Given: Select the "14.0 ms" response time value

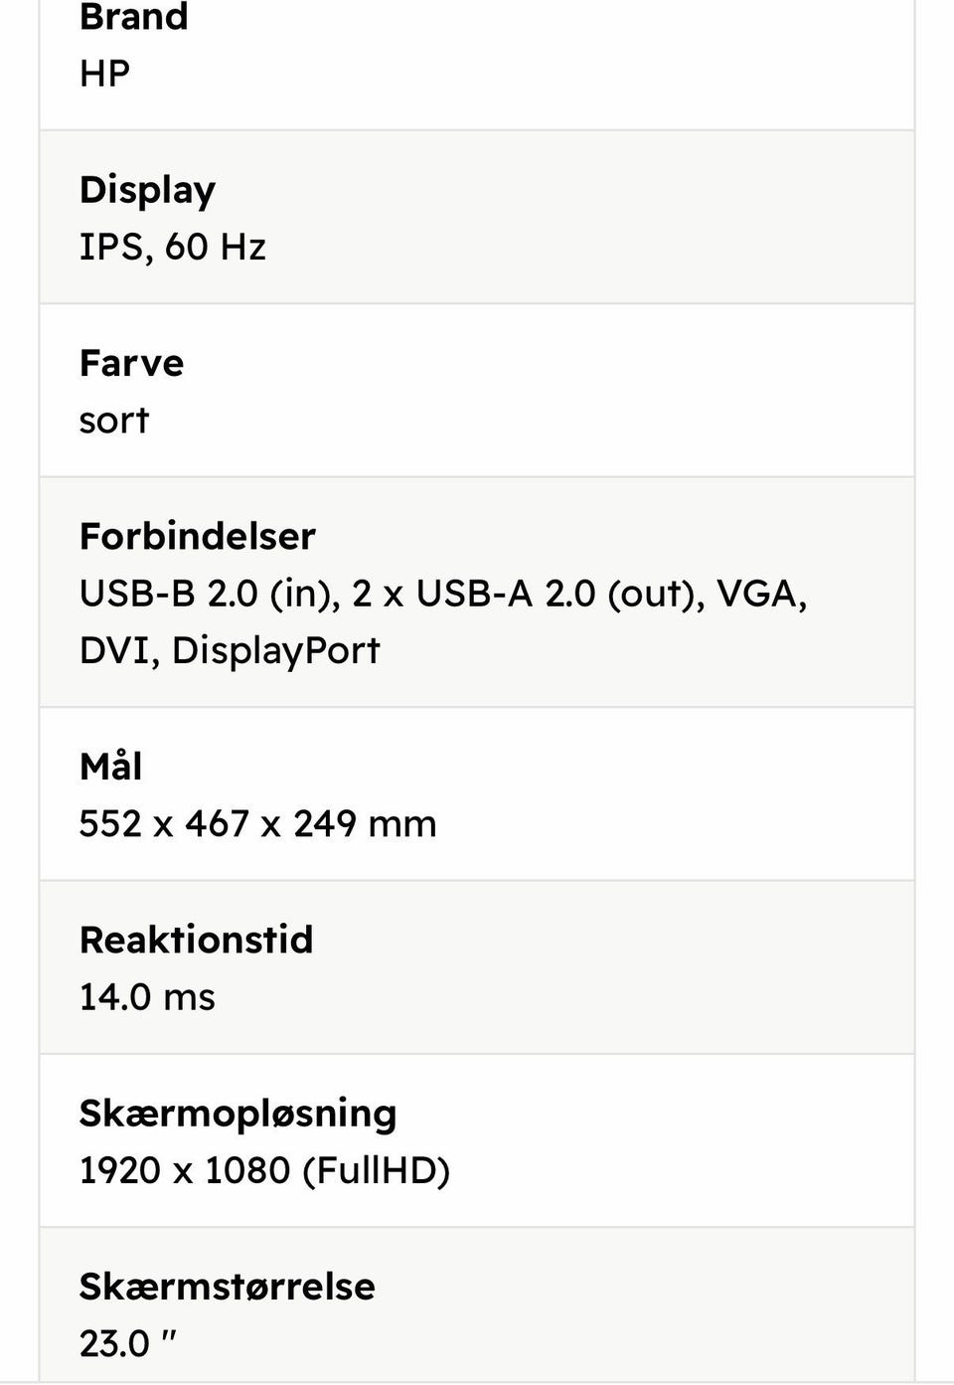Looking at the screenshot, I should tap(147, 997).
